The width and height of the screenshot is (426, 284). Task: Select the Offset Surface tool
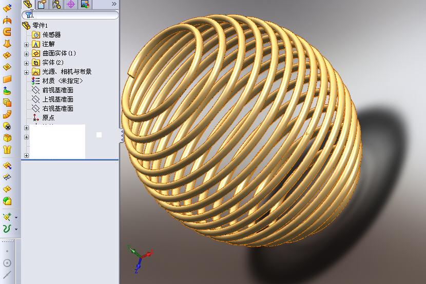tap(7, 103)
